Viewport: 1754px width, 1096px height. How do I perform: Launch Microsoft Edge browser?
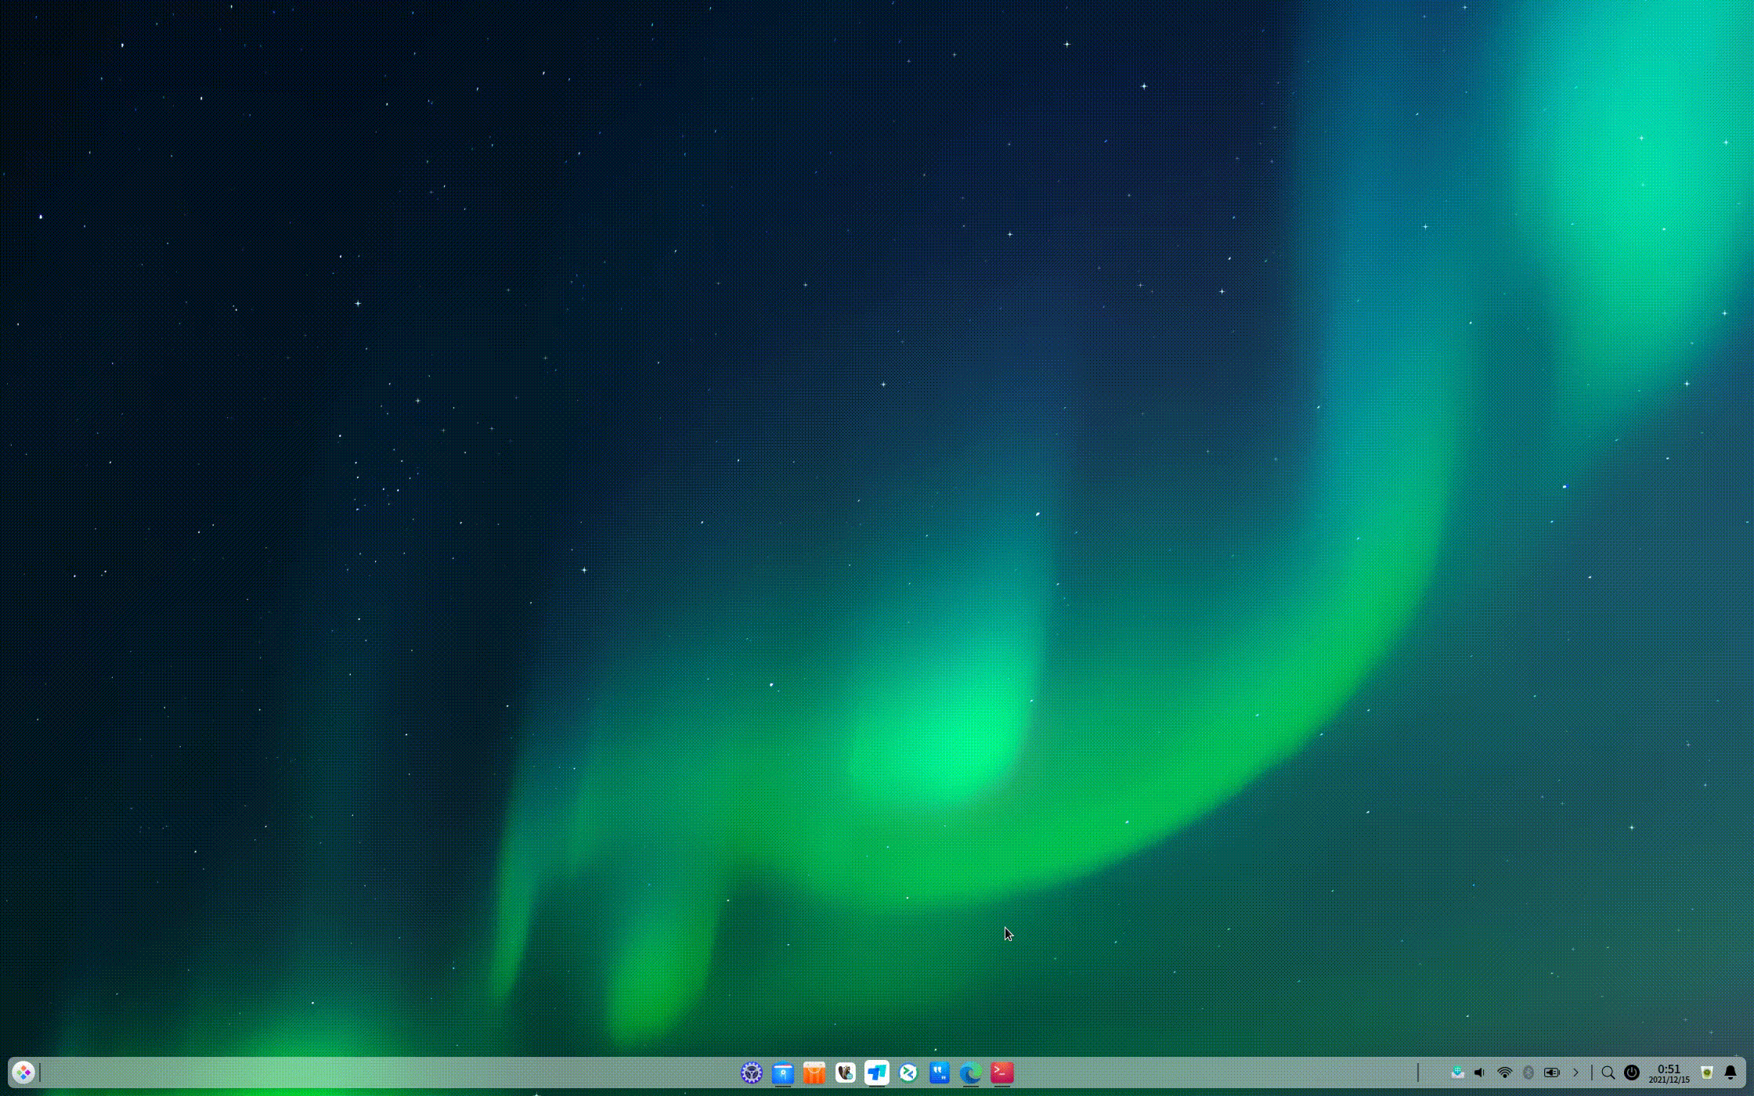coord(969,1073)
